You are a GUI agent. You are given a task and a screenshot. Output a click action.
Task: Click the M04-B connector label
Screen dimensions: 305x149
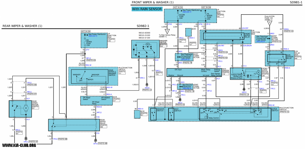coord(99,107)
